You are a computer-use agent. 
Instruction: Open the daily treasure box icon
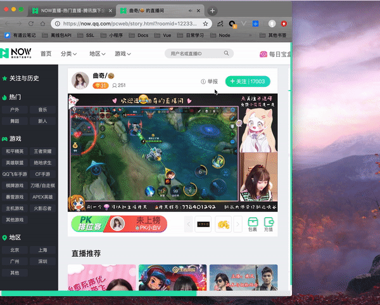coord(263,54)
